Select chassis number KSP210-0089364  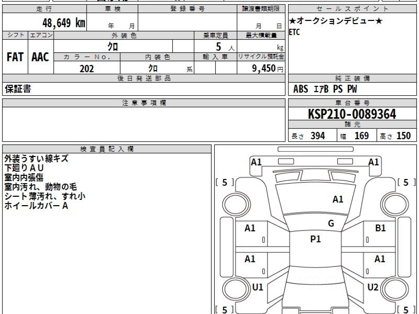(352, 114)
